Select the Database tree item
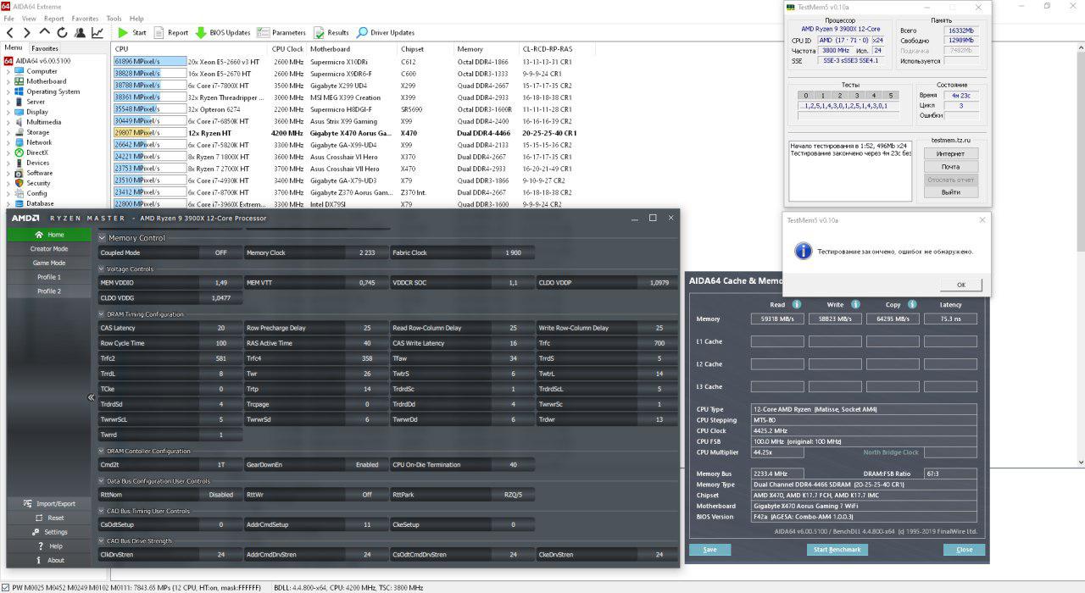Image resolution: width=1085 pixels, height=593 pixels. click(x=40, y=203)
